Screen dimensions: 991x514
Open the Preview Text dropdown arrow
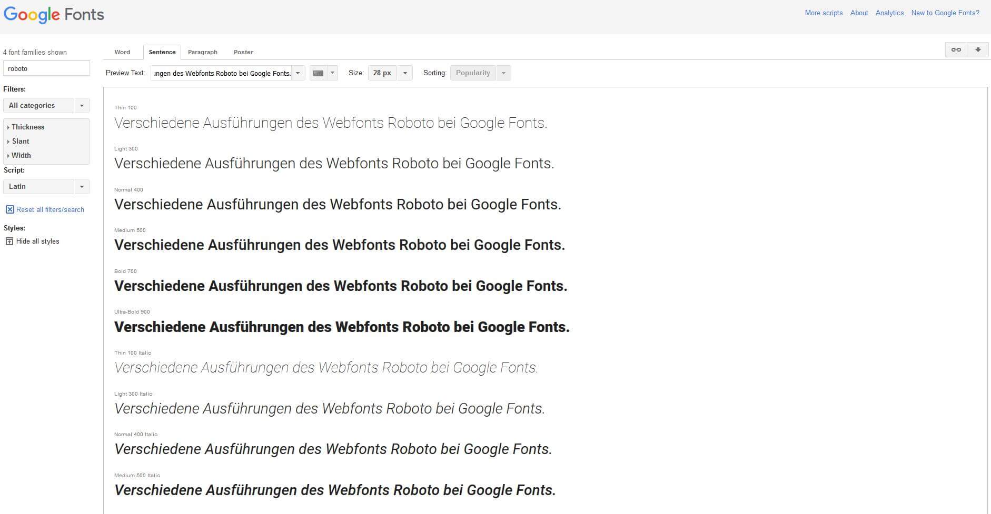coord(298,73)
